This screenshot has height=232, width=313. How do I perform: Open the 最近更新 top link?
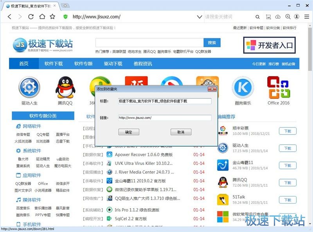240,28
